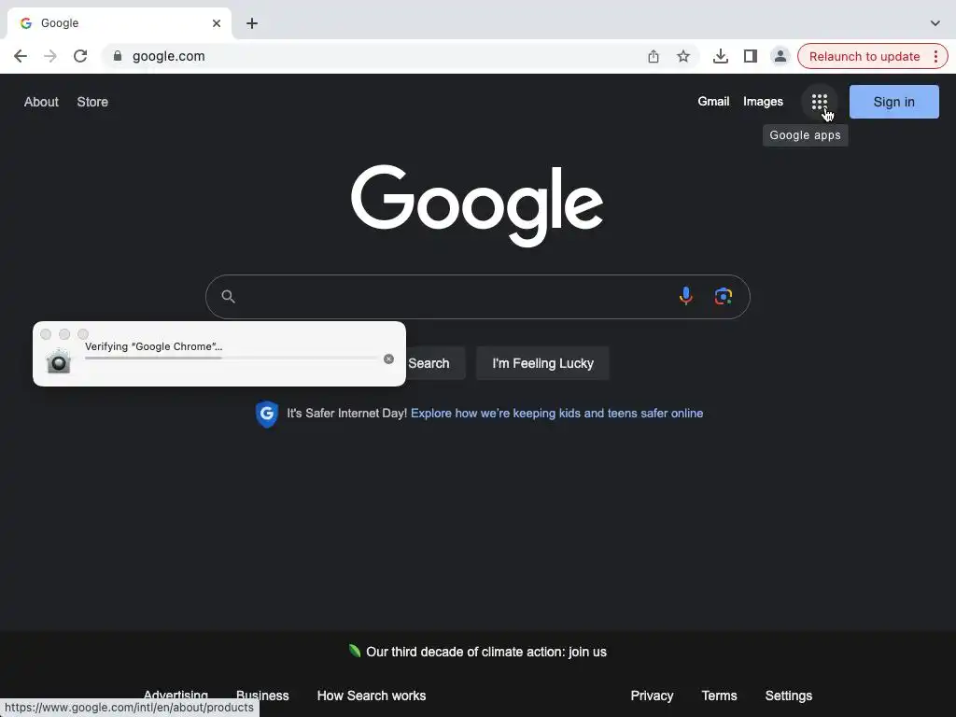Open climate action join us link
The width and height of the screenshot is (956, 717).
485,652
